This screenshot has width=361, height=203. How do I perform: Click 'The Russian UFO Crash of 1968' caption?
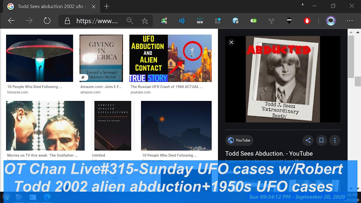[x=167, y=87]
